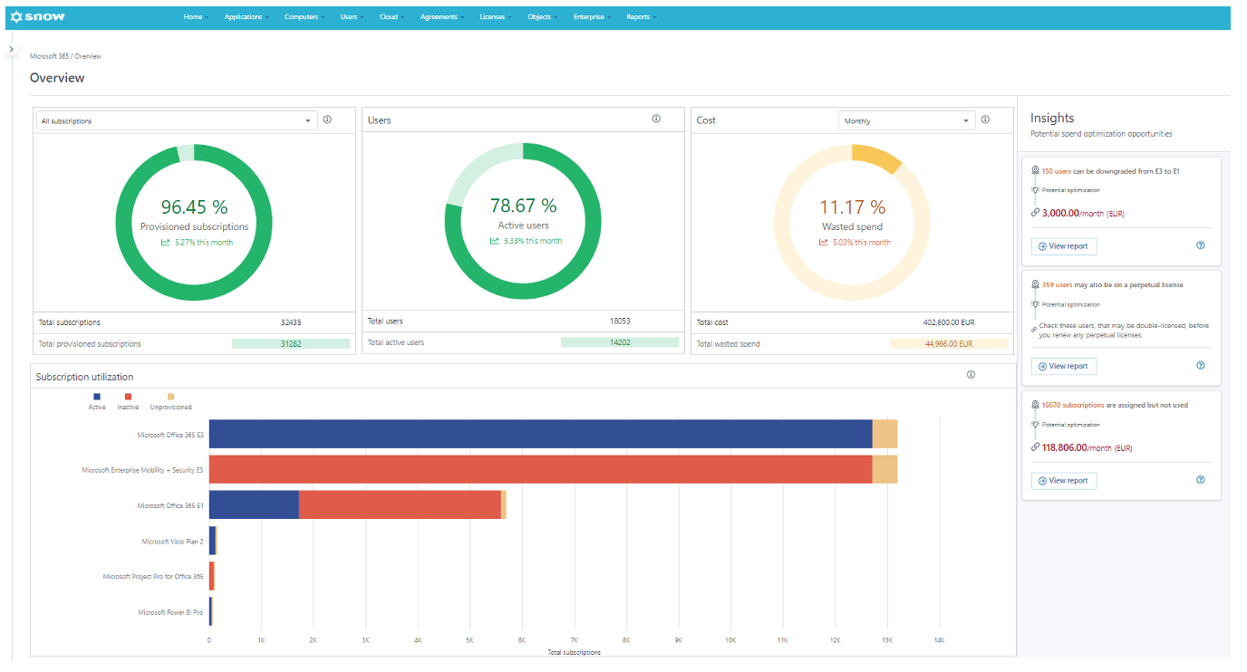Viewport: 1247px width, 672px height.
Task: Click the award icon beside 150 users
Action: [1035, 170]
